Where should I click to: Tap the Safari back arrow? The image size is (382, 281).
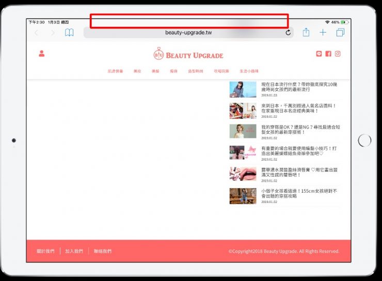coord(36,33)
